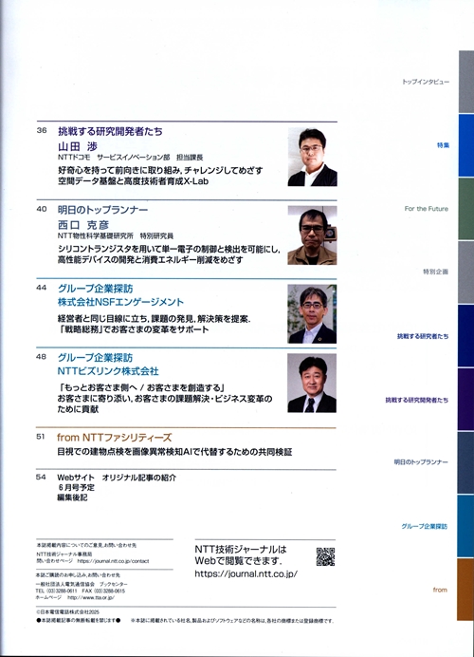Open the 明日のトップランナー article heading
Screen dimensions: 474x657
pyautogui.click(x=102, y=210)
